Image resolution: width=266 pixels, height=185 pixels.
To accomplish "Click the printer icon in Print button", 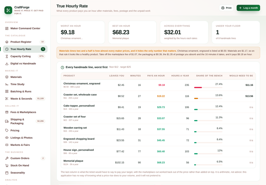I will pos(223,8).
